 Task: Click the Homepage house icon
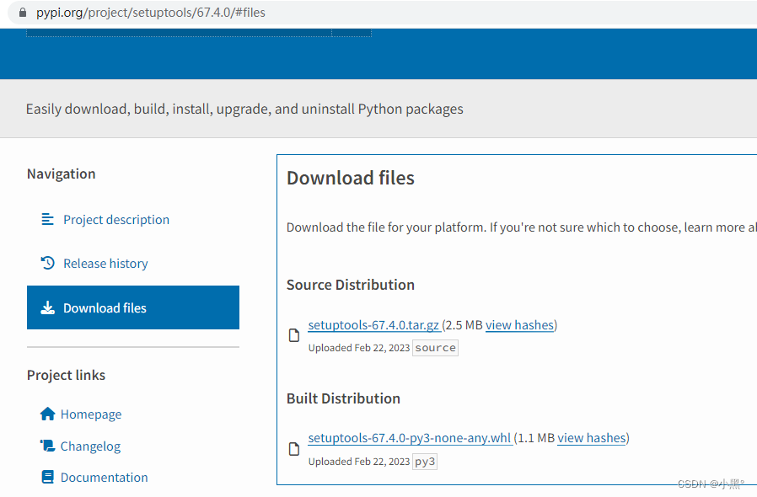point(48,414)
